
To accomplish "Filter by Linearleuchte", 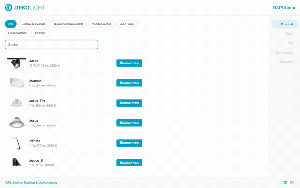I will (x=17, y=33).
